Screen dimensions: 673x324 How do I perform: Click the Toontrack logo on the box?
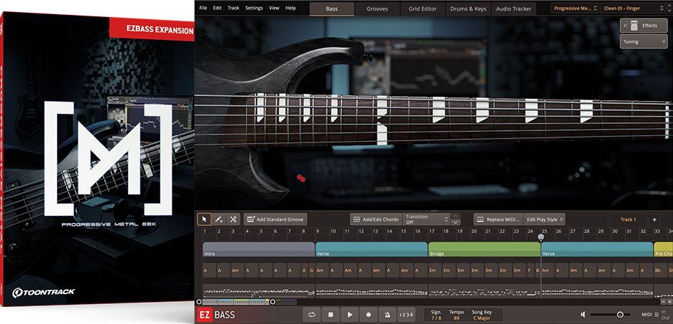click(43, 292)
